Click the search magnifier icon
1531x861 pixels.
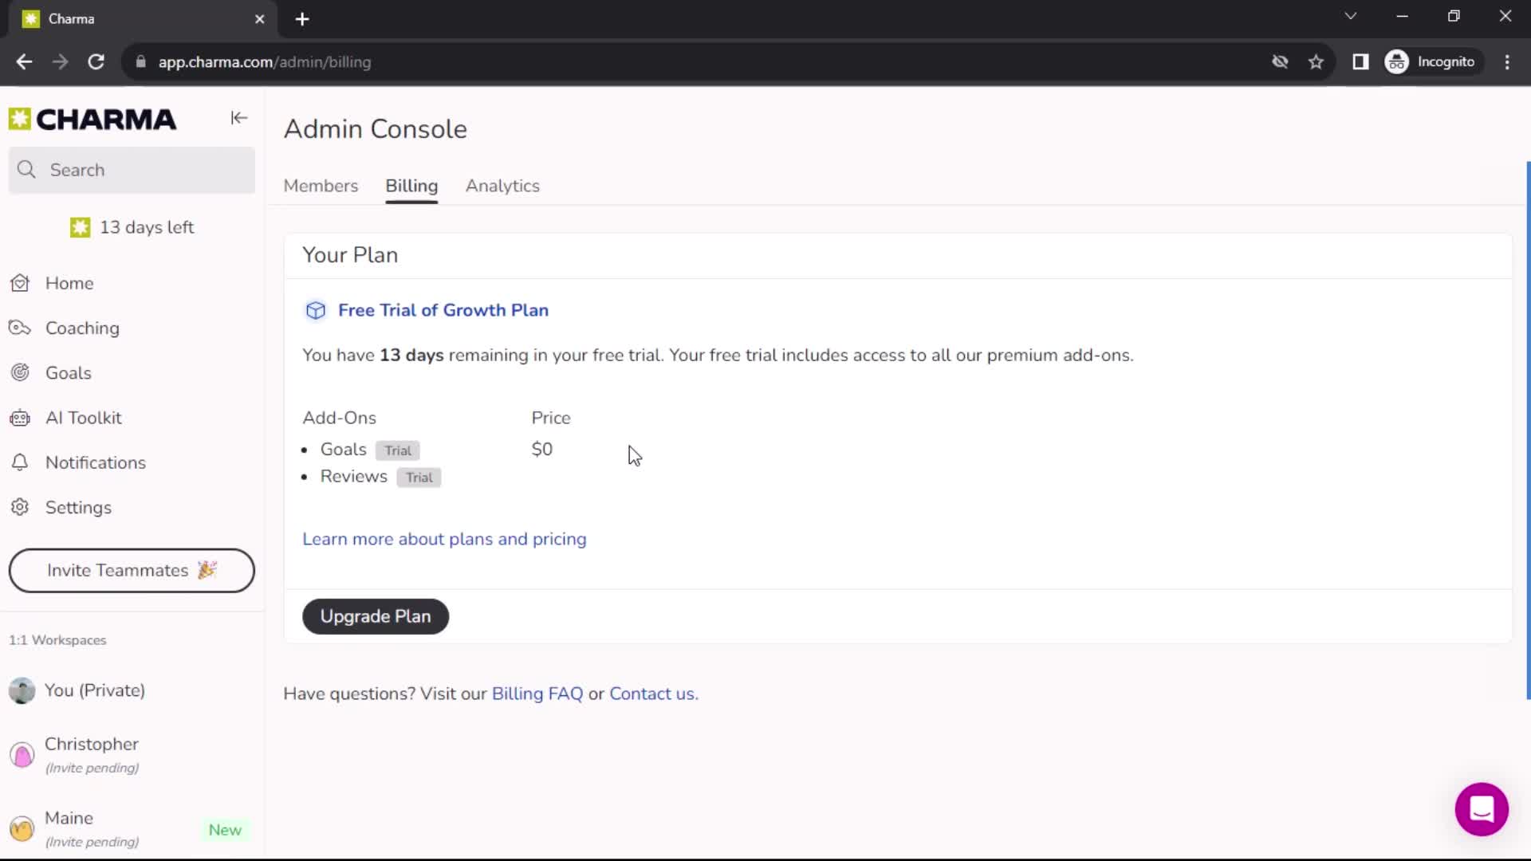[26, 170]
